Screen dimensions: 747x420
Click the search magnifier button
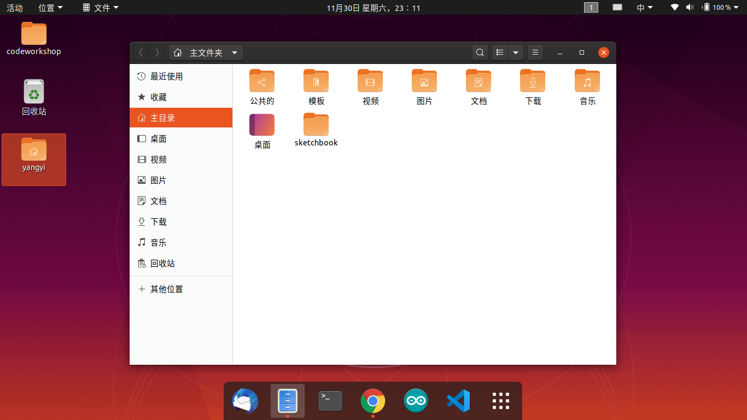tap(480, 52)
